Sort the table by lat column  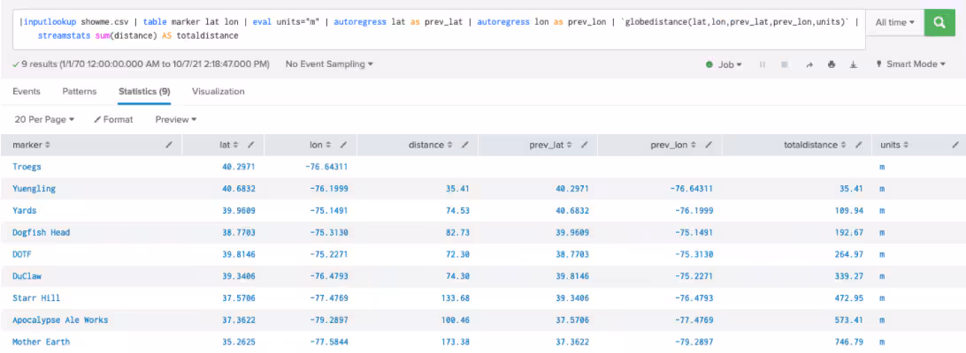point(229,144)
